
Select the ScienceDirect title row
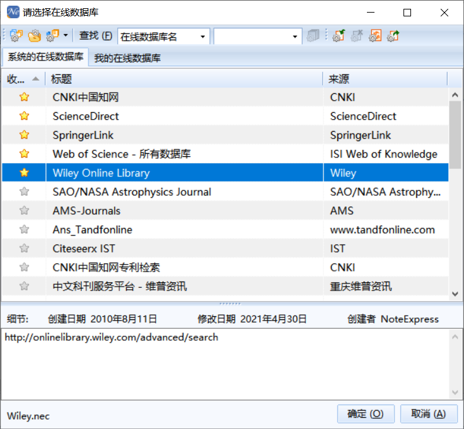click(225, 116)
